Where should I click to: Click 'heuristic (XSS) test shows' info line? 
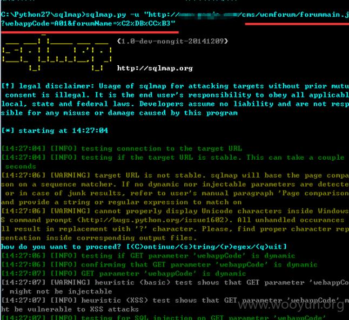point(174,300)
